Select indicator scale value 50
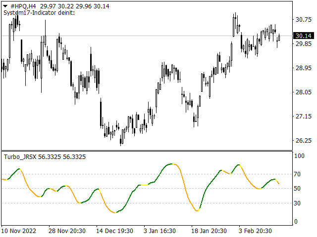This screenshot has width=317, height=237. [297, 189]
